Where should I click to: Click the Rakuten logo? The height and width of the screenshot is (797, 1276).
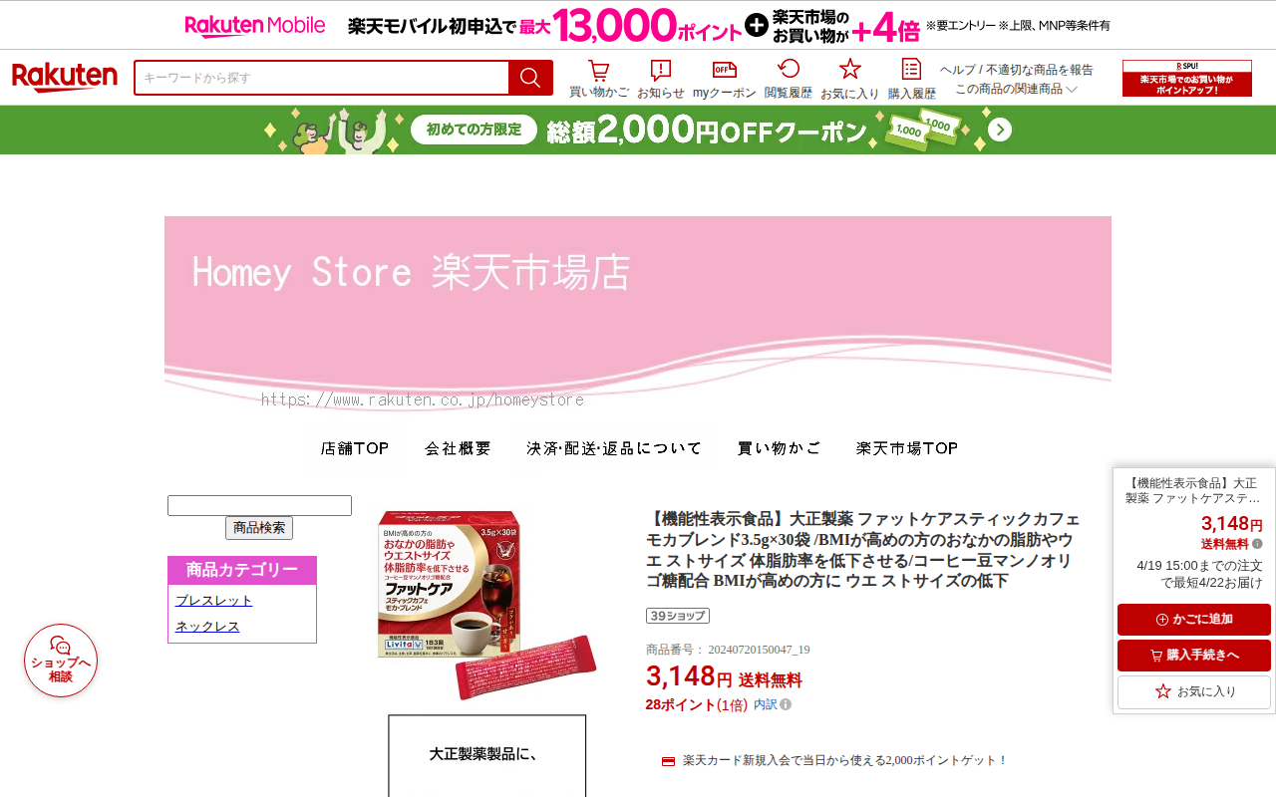click(65, 78)
